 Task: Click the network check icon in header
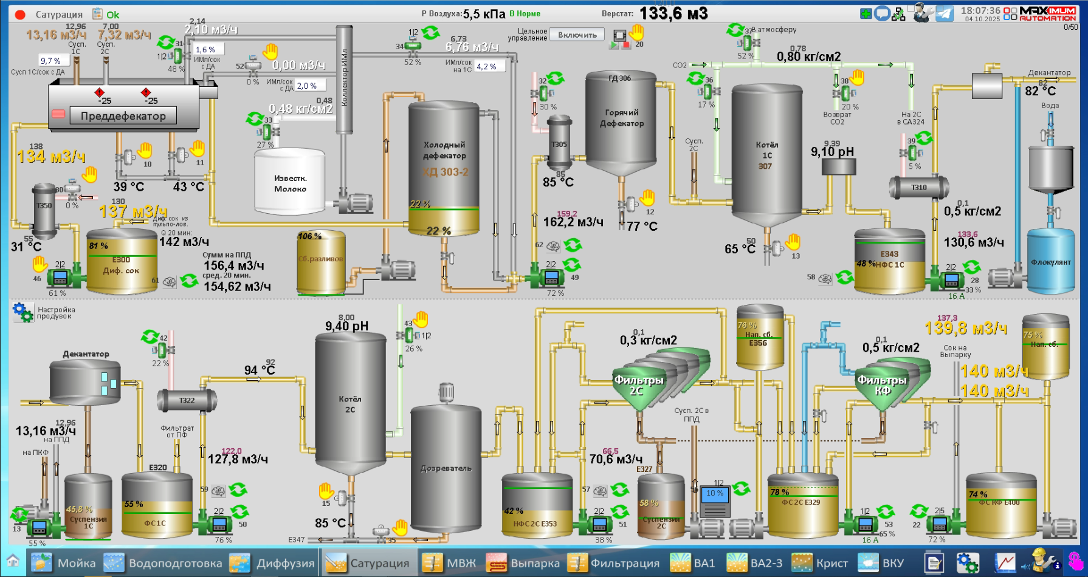pos(898,13)
